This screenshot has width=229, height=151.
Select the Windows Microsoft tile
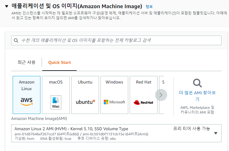[114, 95]
